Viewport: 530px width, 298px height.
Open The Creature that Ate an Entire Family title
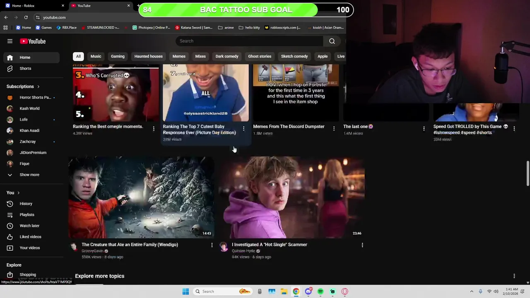[x=130, y=245]
